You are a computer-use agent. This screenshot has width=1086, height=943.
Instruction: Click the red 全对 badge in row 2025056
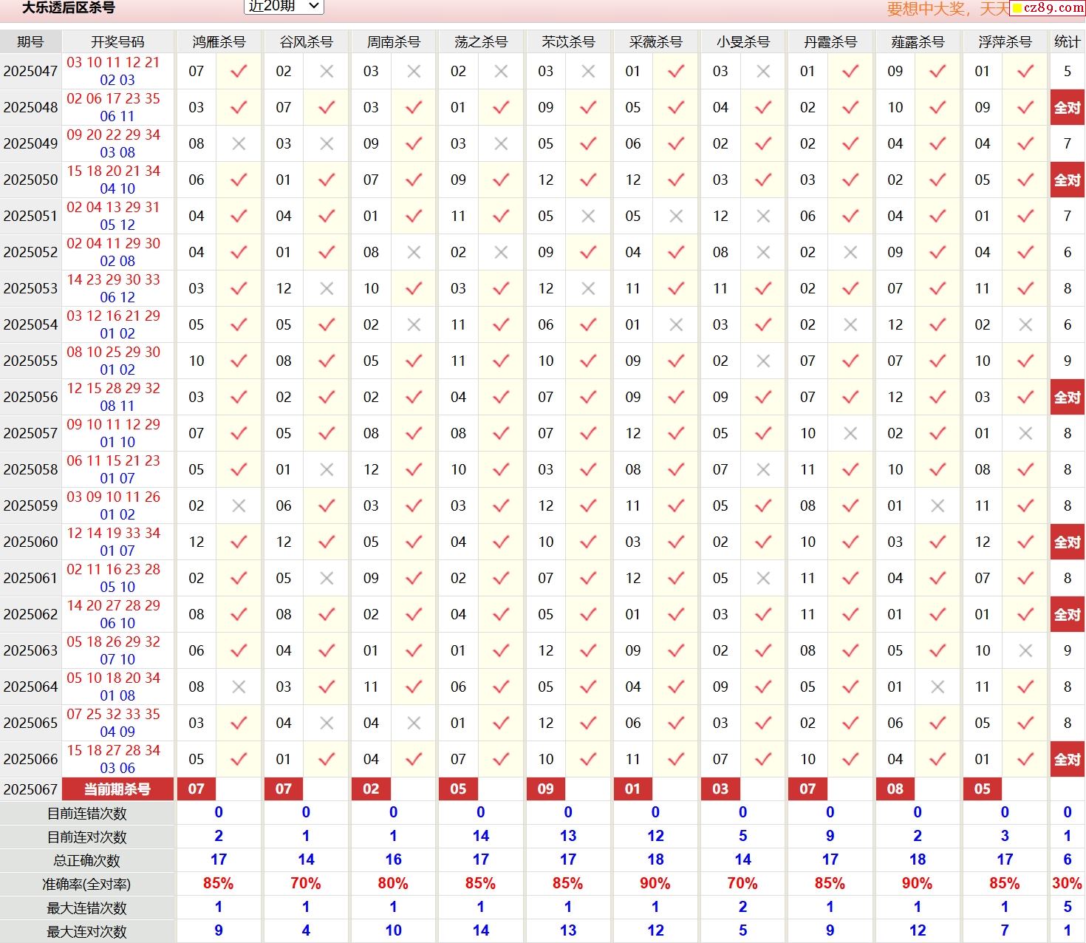pos(1067,398)
